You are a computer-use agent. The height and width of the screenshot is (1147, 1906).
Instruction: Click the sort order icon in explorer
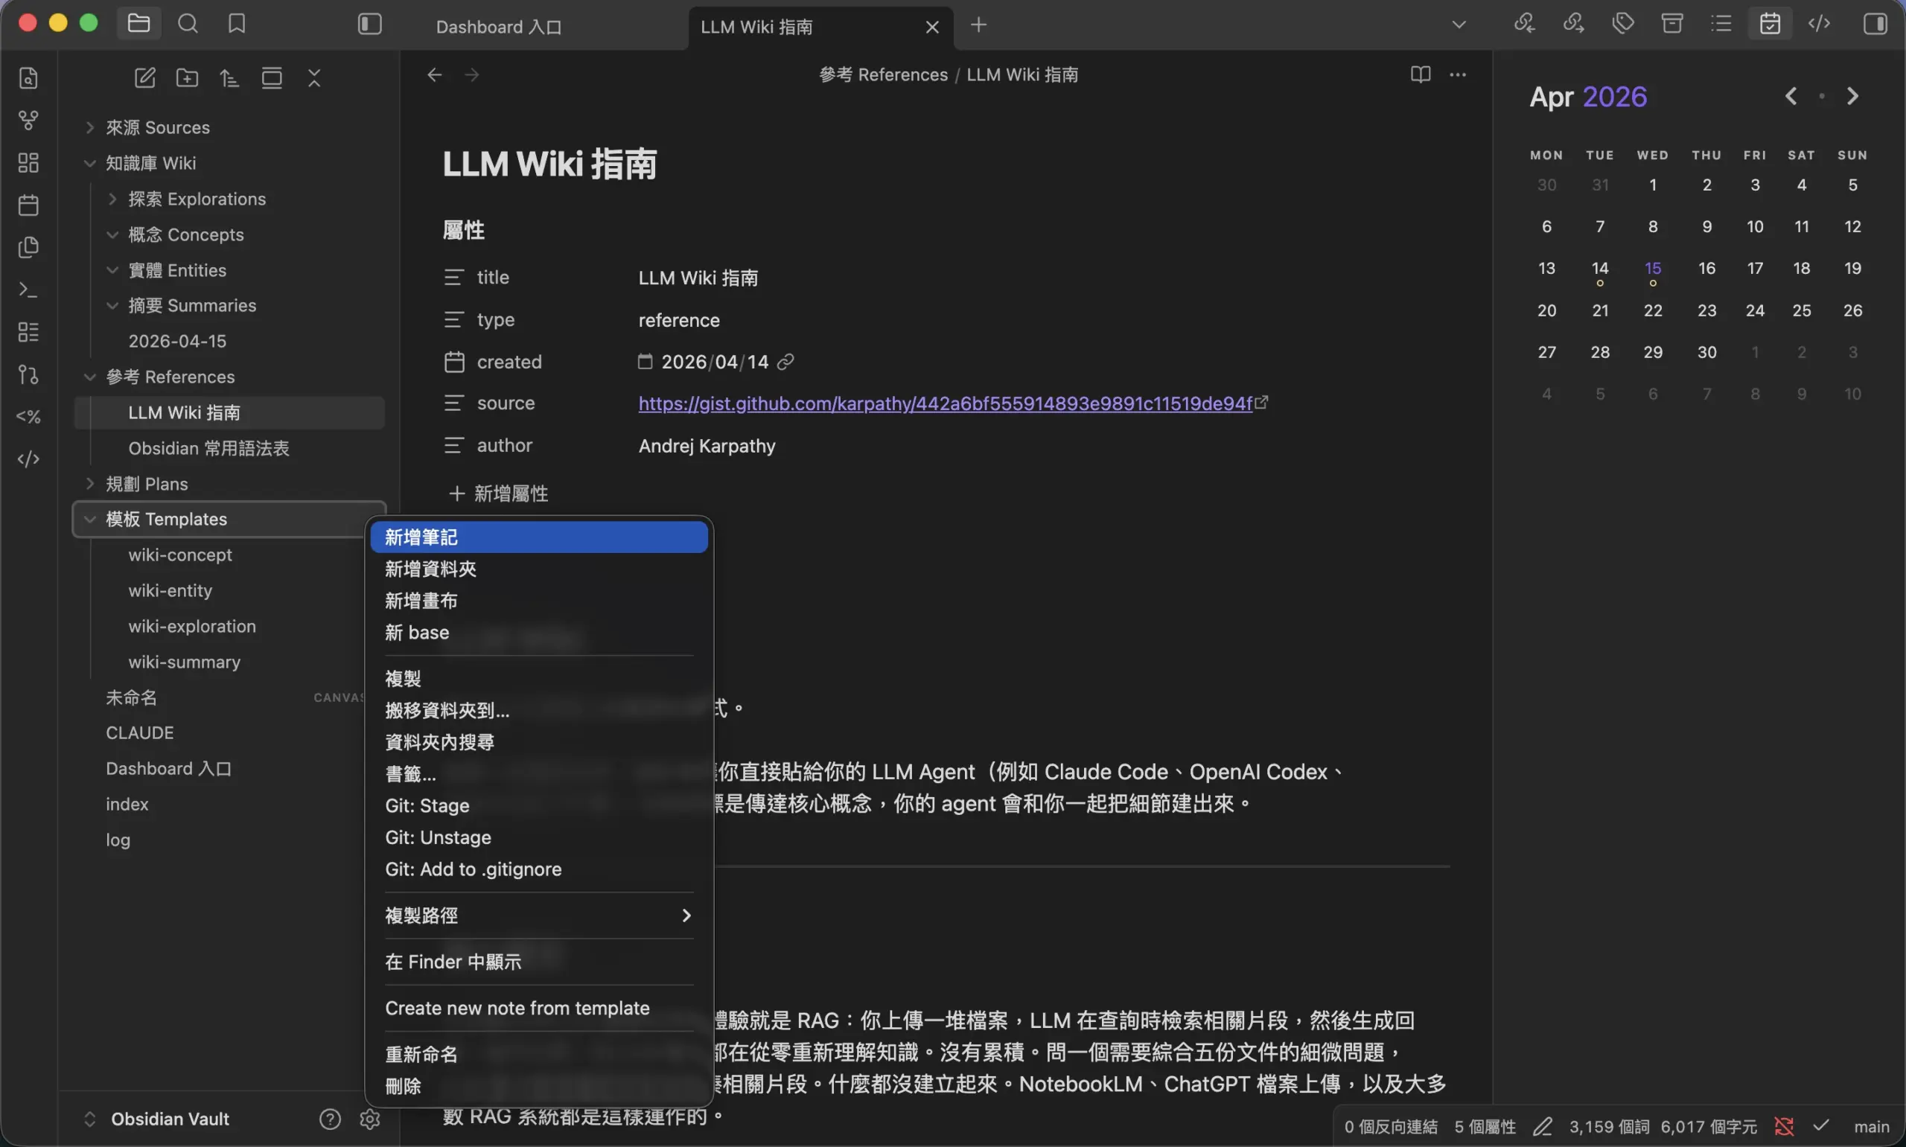click(x=229, y=78)
